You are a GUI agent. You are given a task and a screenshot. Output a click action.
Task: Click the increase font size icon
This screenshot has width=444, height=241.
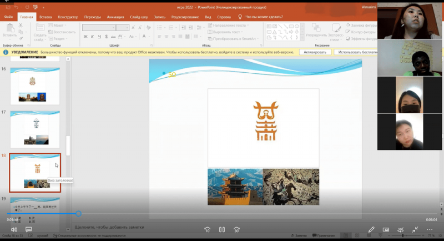tap(133, 27)
